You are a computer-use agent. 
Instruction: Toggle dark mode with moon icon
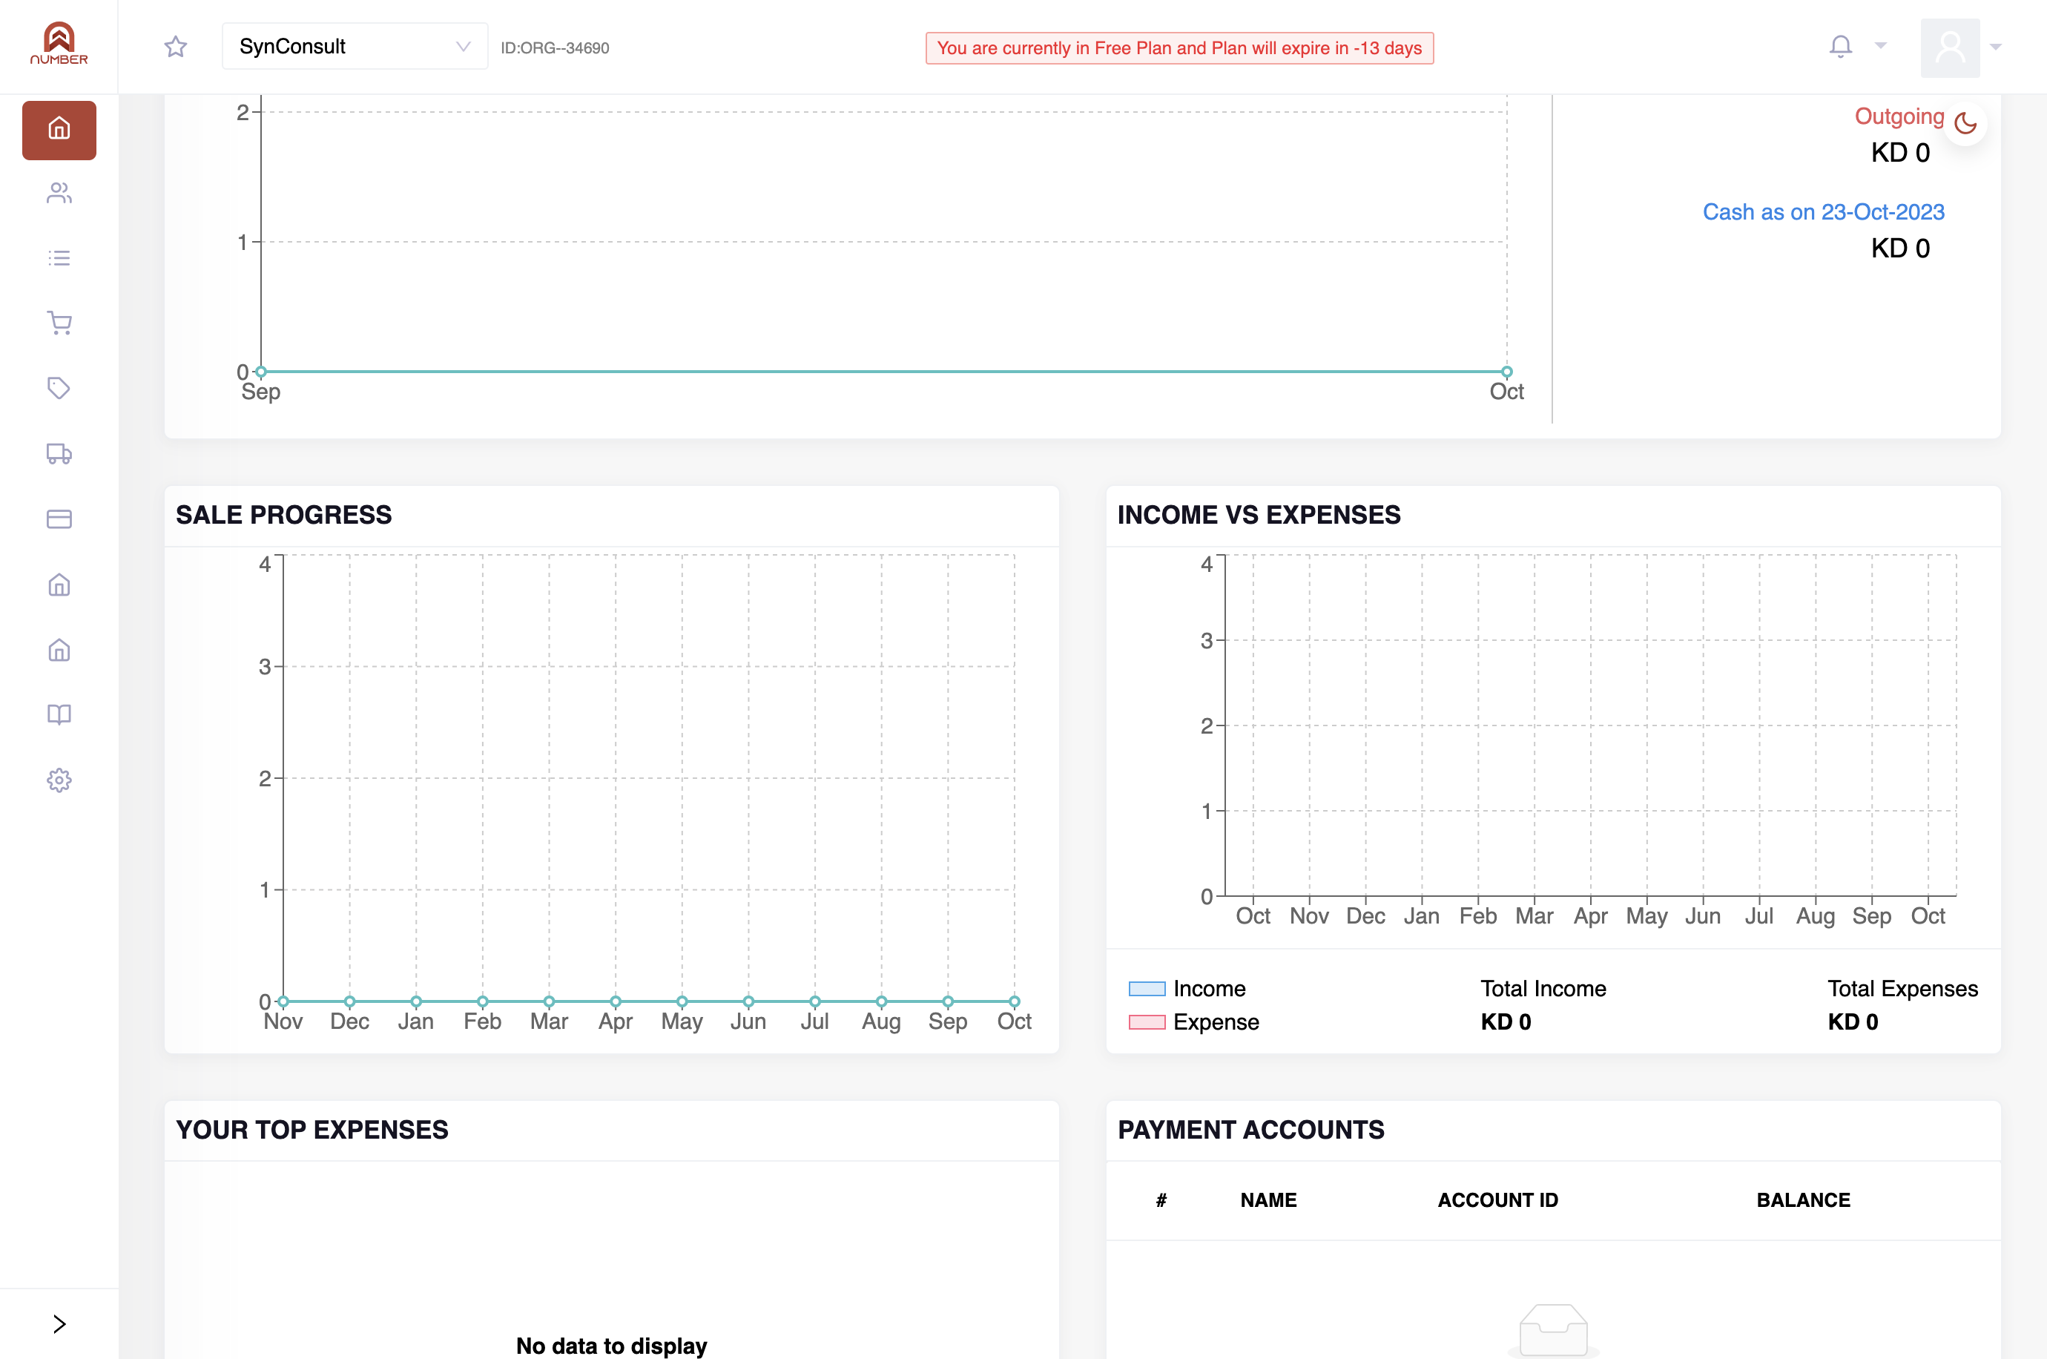point(1965,124)
